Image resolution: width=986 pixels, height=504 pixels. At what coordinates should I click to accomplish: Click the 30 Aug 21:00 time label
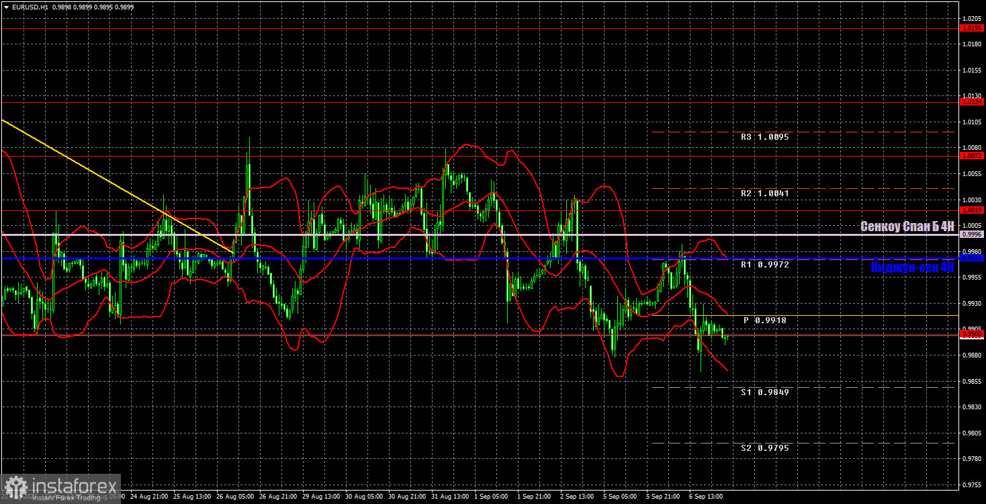pos(406,497)
